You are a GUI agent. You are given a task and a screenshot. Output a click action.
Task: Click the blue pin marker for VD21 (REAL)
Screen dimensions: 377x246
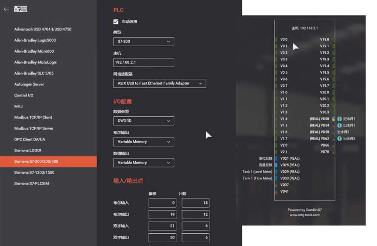tap(276, 158)
